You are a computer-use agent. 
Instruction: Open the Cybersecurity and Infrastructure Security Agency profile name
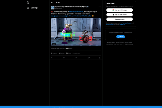click(71, 7)
